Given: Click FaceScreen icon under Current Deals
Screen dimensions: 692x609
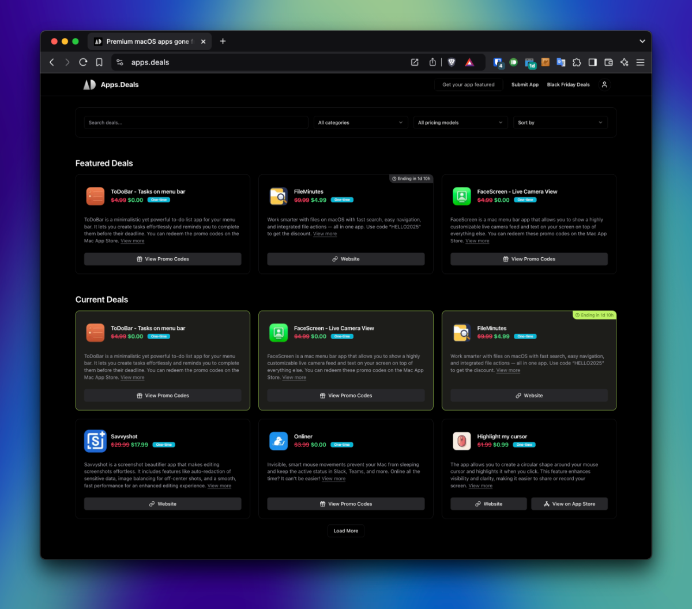Looking at the screenshot, I should 279,332.
